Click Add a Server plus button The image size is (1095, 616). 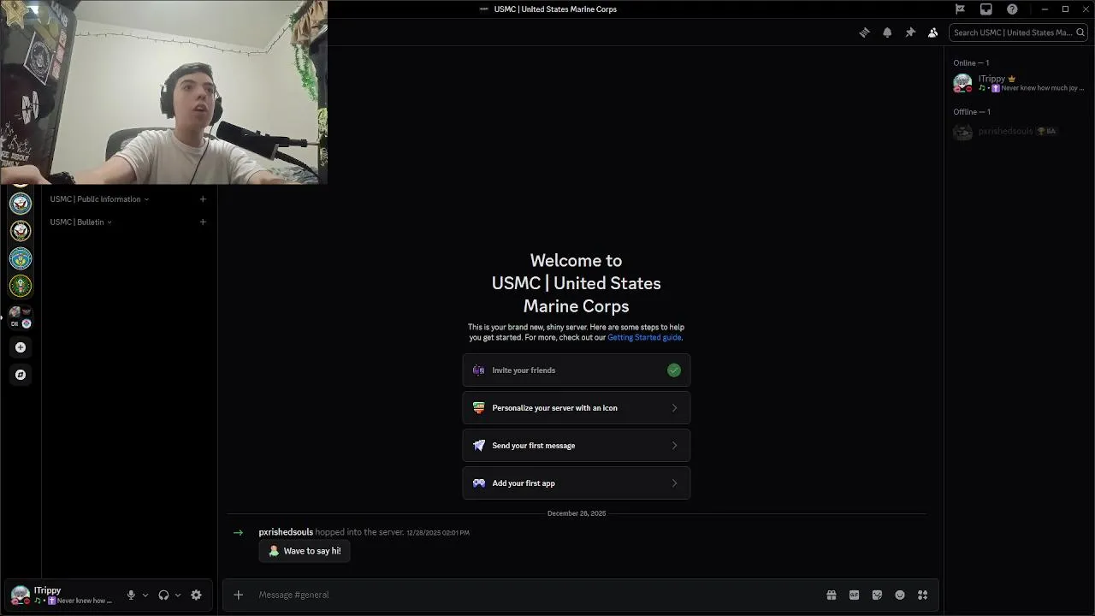21,347
